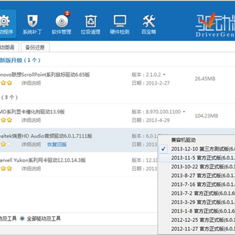Choose 2013-1-8 官方正式版 version
Image resolution: width=235 pixels, height=235 pixels.
pos(197,211)
